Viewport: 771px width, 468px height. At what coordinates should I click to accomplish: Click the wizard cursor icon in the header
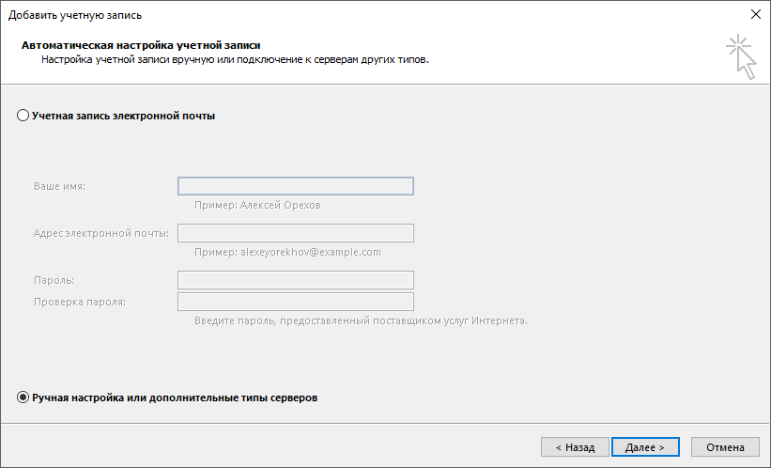click(741, 55)
